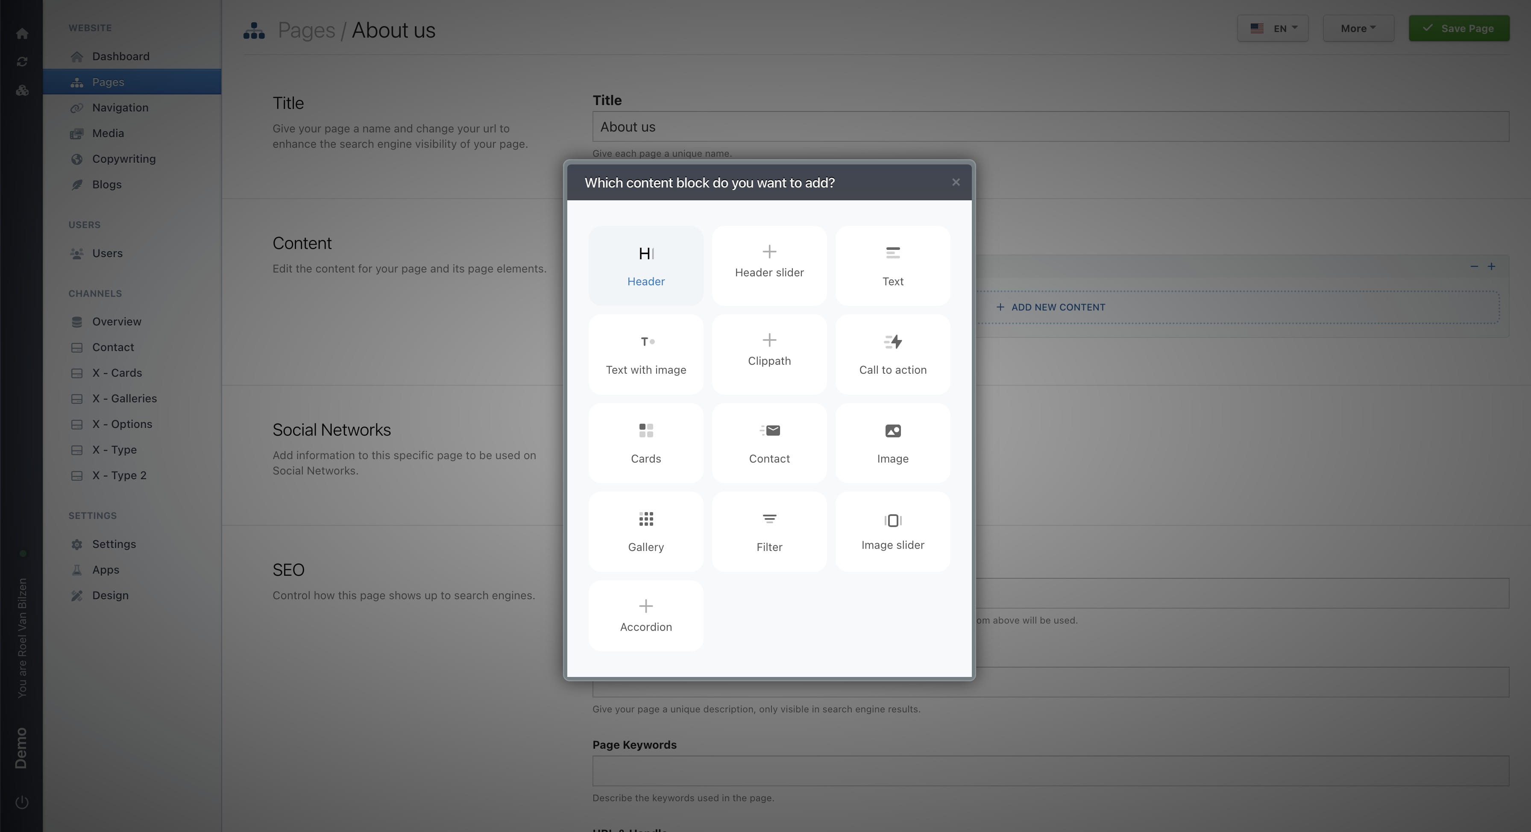Select the Header content block
This screenshot has width=1531, height=832.
click(645, 266)
